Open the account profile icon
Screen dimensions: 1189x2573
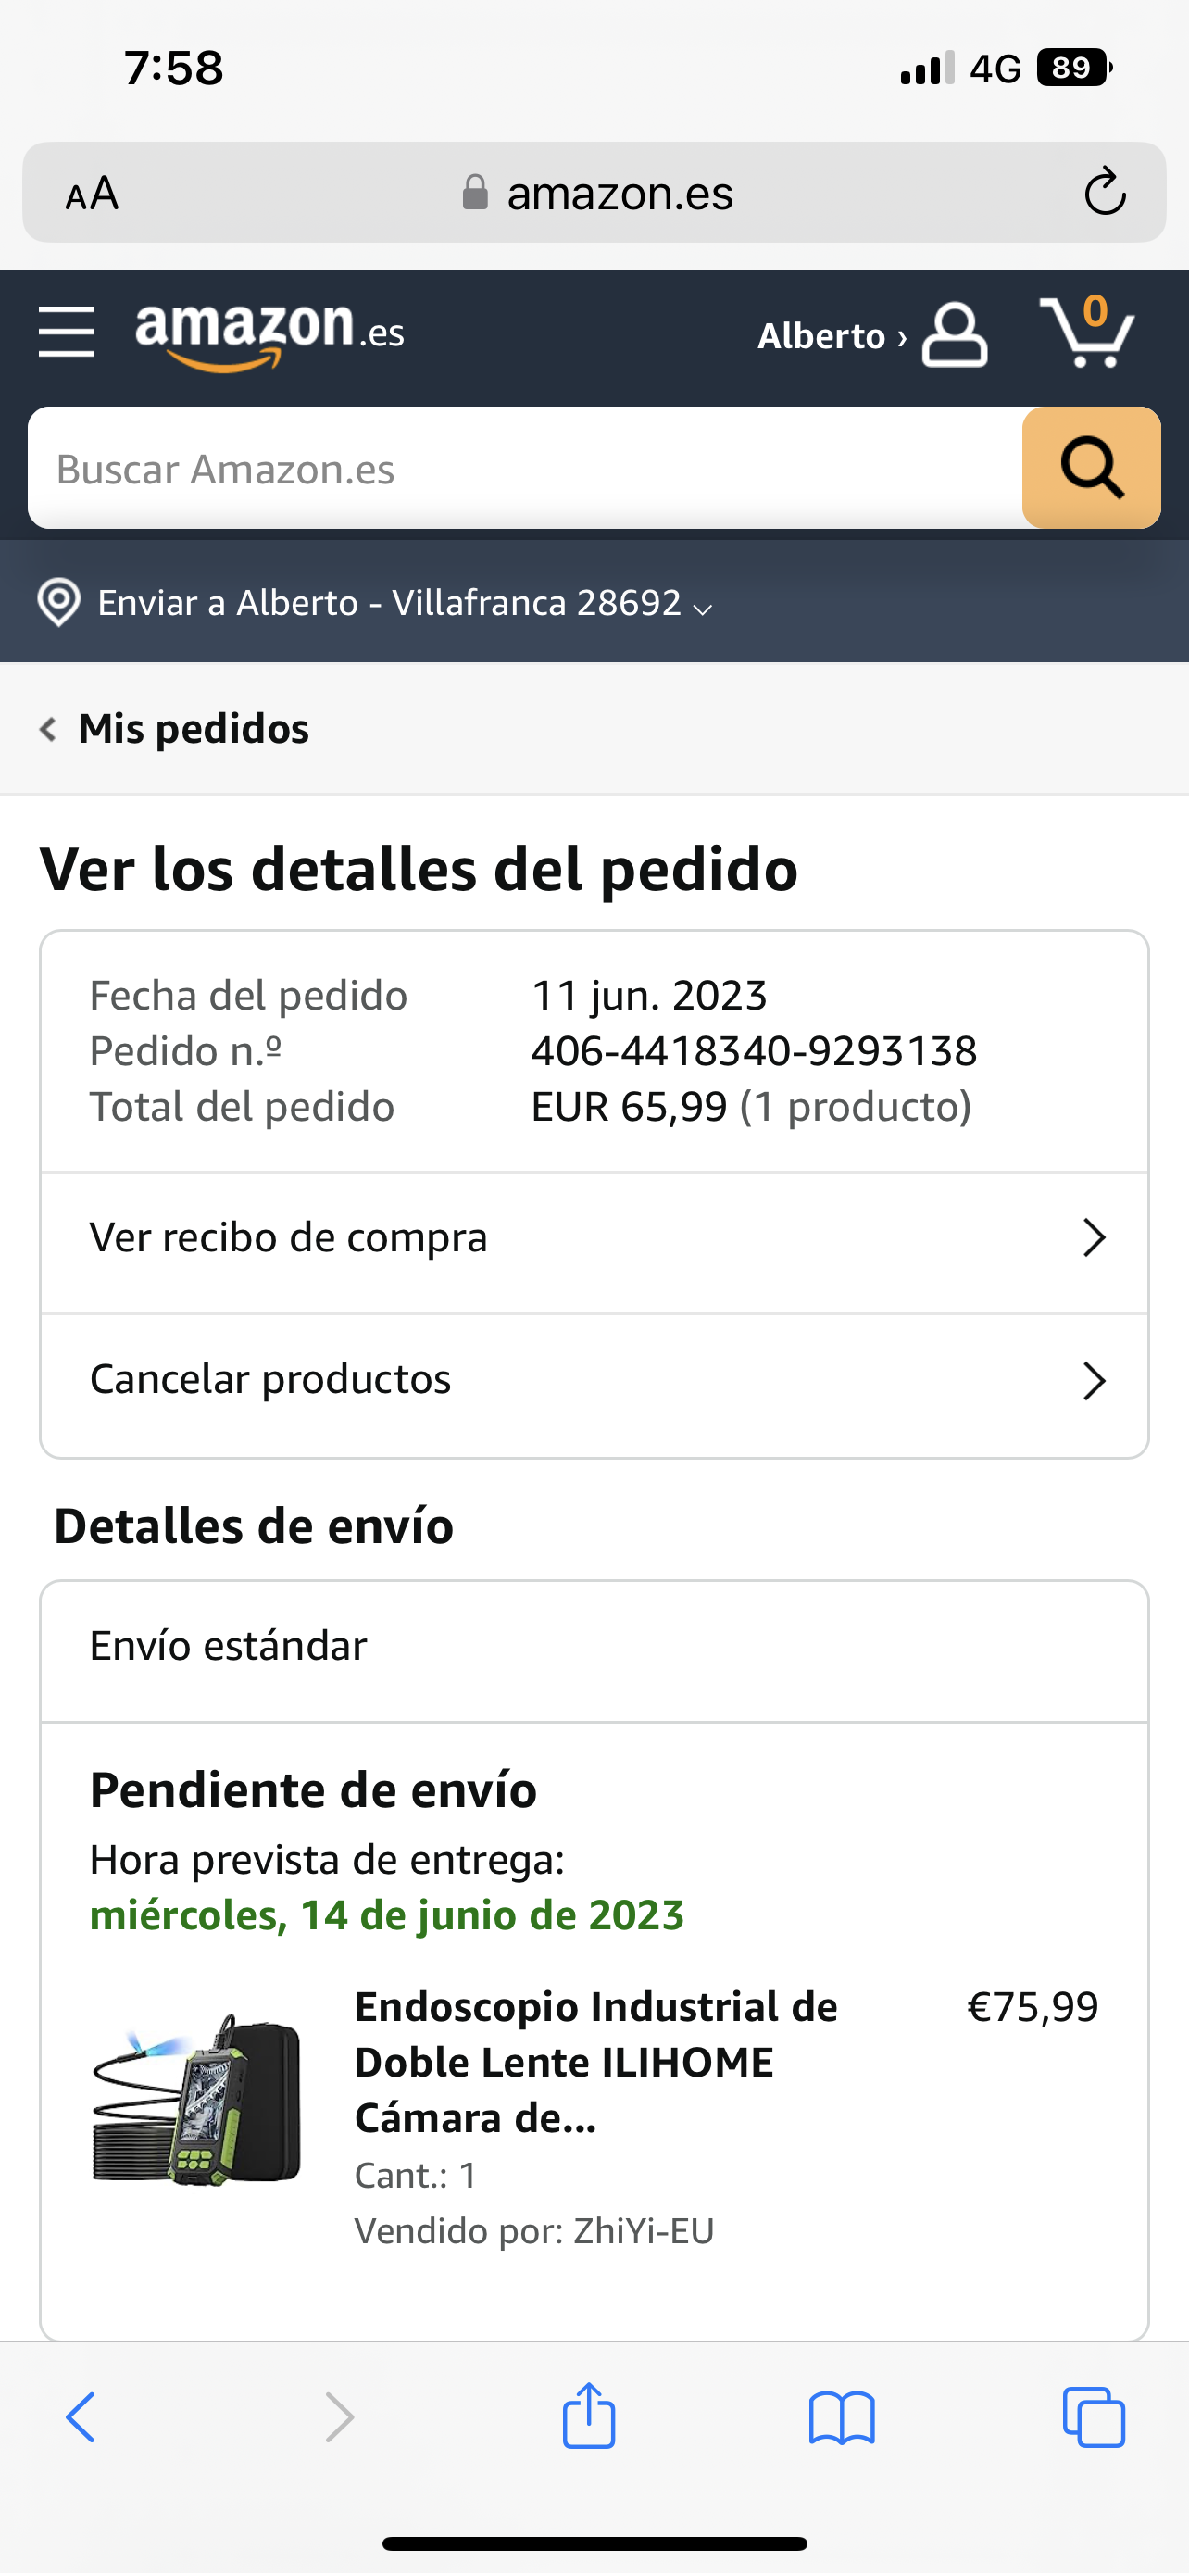coord(955,334)
